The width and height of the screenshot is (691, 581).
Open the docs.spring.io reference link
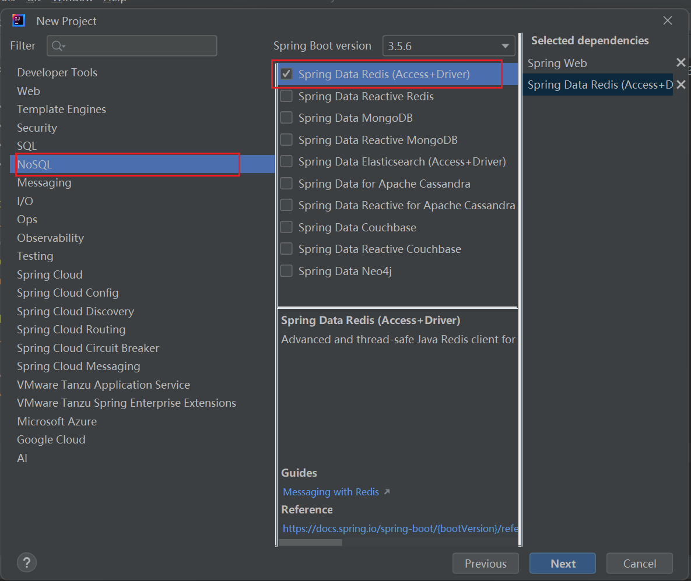point(400,529)
